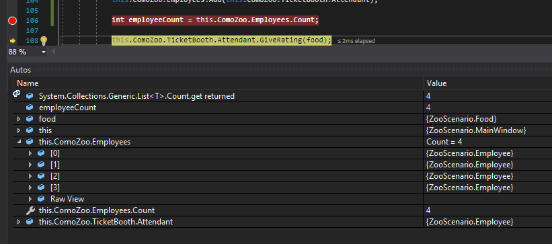Screen dimensions: 552x244
Task: Expand the food variable node
Action: 19,119
